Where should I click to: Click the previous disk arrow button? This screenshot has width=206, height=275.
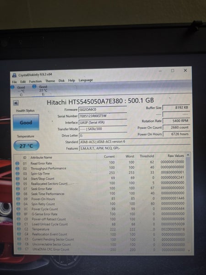(x=16, y=103)
